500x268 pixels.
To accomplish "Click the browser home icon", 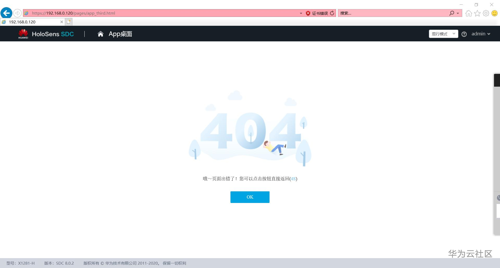I will [468, 13].
